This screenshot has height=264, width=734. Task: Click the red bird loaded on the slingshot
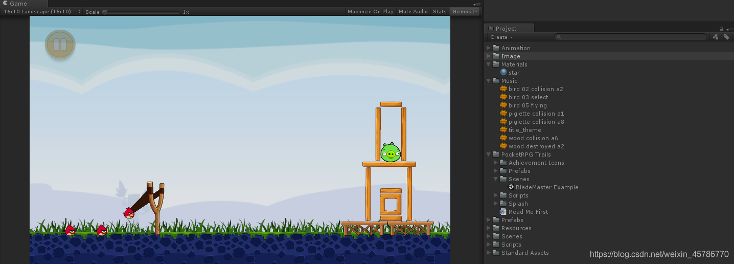(129, 213)
